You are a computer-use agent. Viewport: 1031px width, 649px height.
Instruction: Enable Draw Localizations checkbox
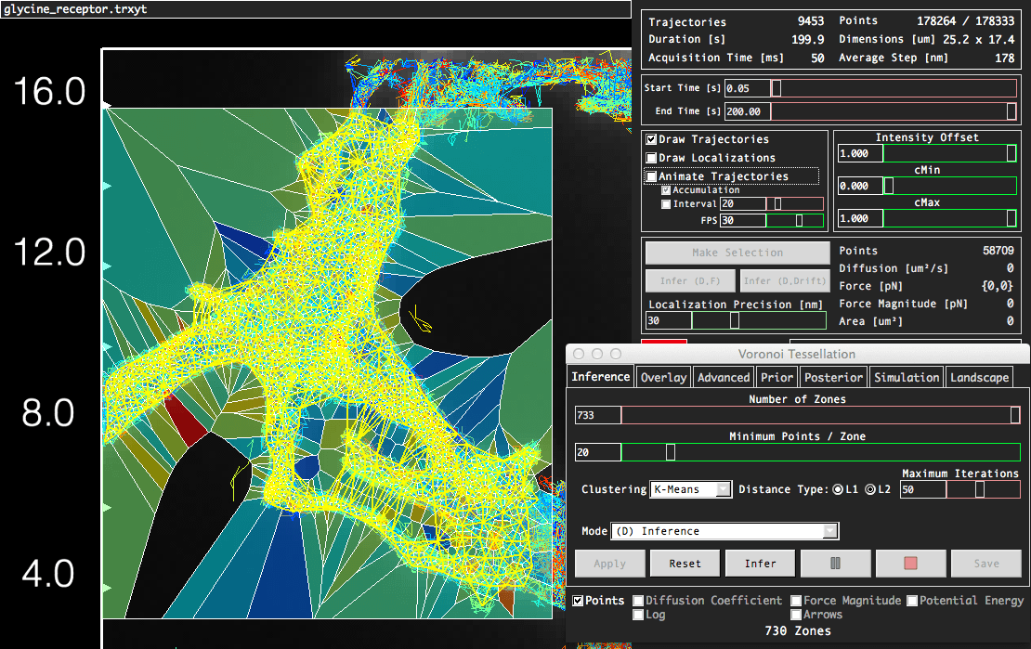652,158
